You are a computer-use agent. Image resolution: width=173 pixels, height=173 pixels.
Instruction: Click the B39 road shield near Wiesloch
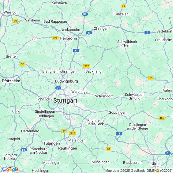[x=15, y=21]
